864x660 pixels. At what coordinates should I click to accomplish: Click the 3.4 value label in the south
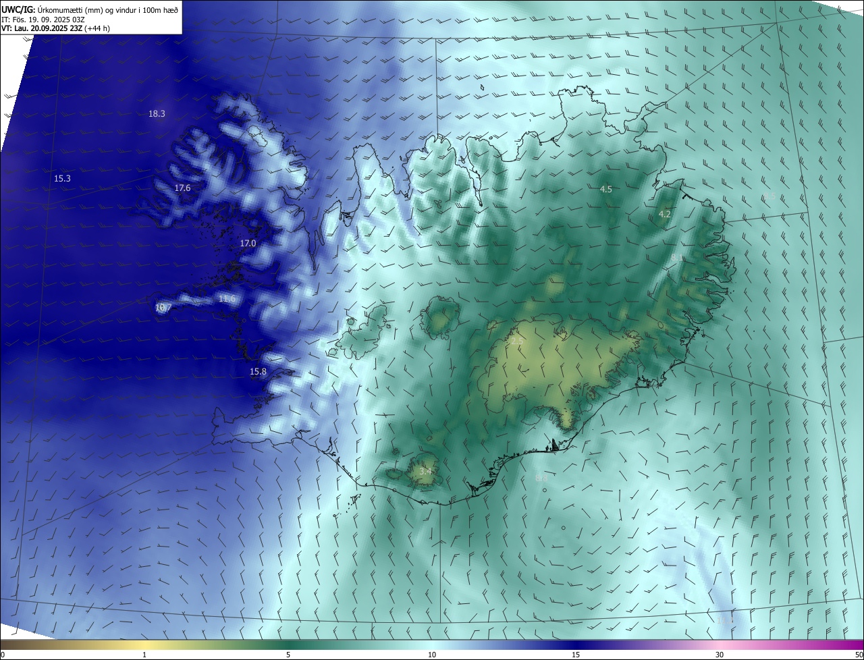(x=425, y=471)
